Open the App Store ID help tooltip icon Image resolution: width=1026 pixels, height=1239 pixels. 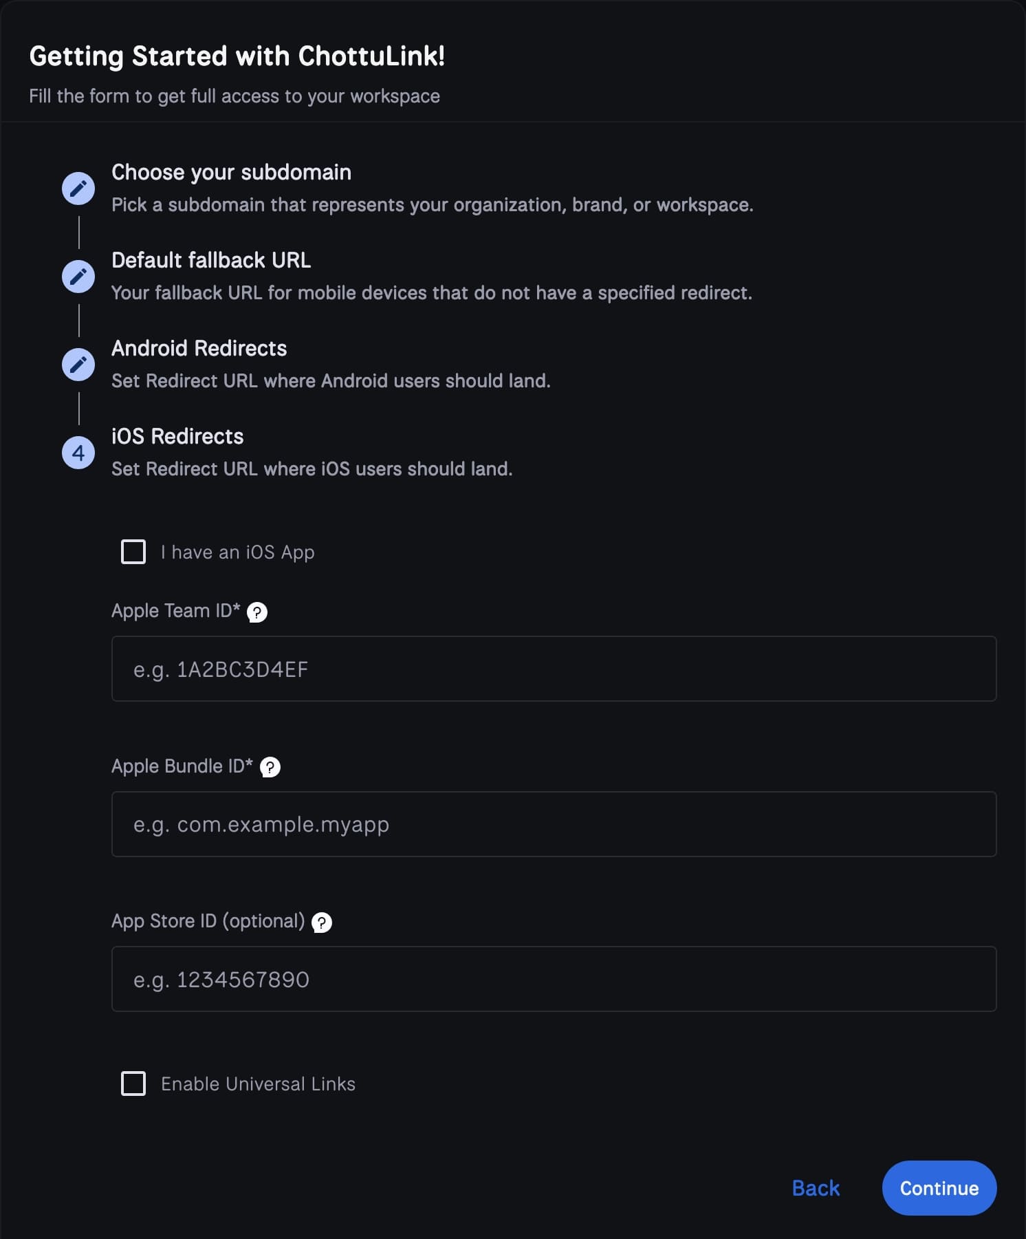(322, 923)
